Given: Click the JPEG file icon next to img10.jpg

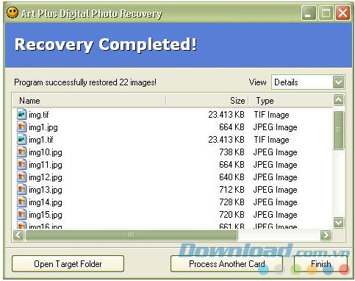Looking at the screenshot, I should click(x=21, y=152).
